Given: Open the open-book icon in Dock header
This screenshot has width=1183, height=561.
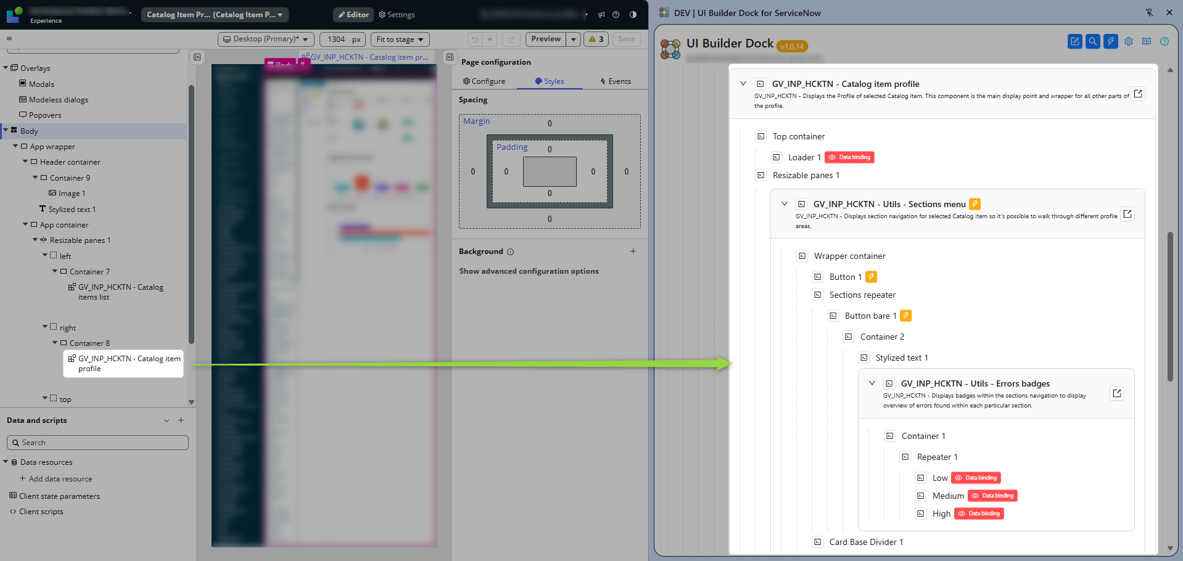Looking at the screenshot, I should (x=1147, y=41).
